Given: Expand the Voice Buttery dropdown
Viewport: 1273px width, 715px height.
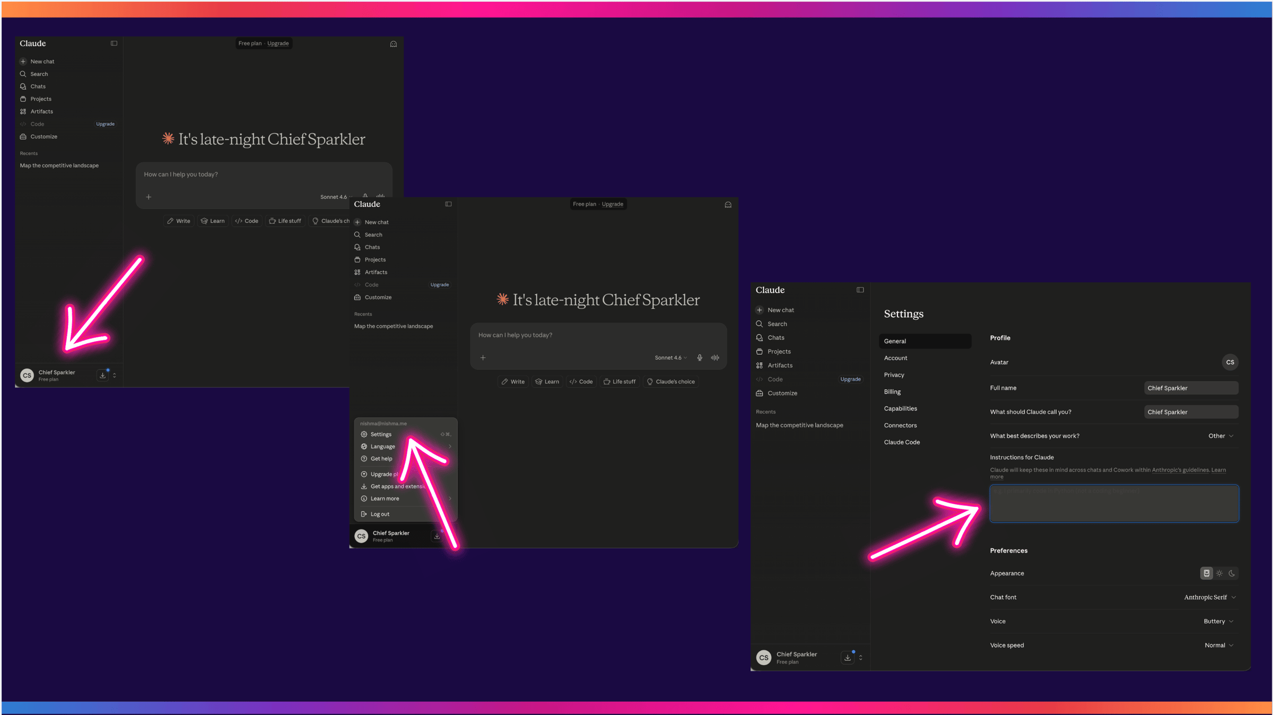Looking at the screenshot, I should [1218, 621].
